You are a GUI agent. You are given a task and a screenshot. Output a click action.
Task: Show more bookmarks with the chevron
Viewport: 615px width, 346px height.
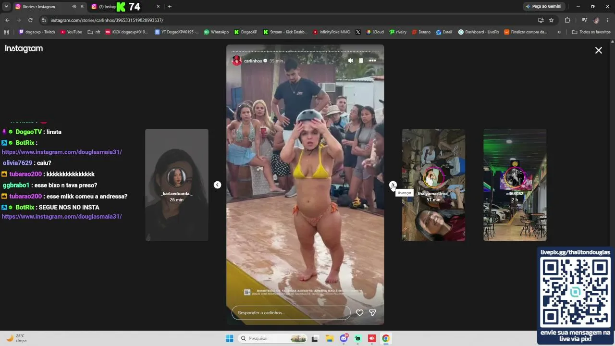coord(559,32)
